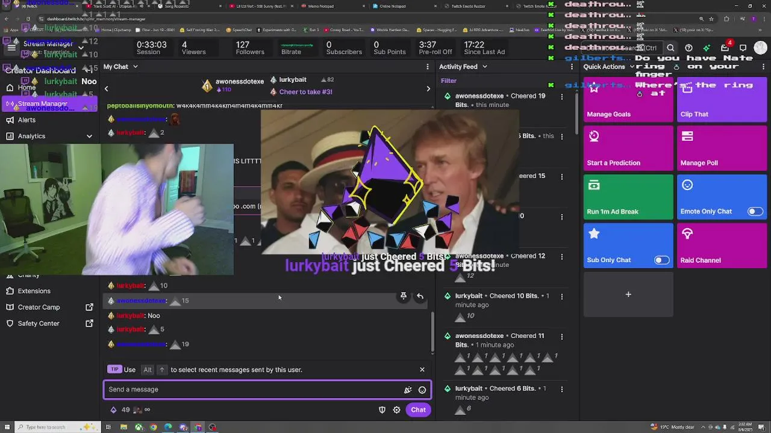771x433 pixels.
Task: Open options for awonessdotexe Cheered 11 Bits
Action: tap(562, 336)
